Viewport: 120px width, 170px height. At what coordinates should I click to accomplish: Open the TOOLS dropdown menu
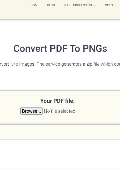(110, 5)
